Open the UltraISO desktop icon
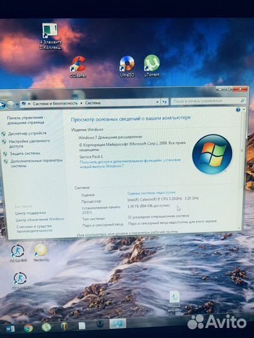The width and height of the screenshot is (254, 338). click(127, 66)
